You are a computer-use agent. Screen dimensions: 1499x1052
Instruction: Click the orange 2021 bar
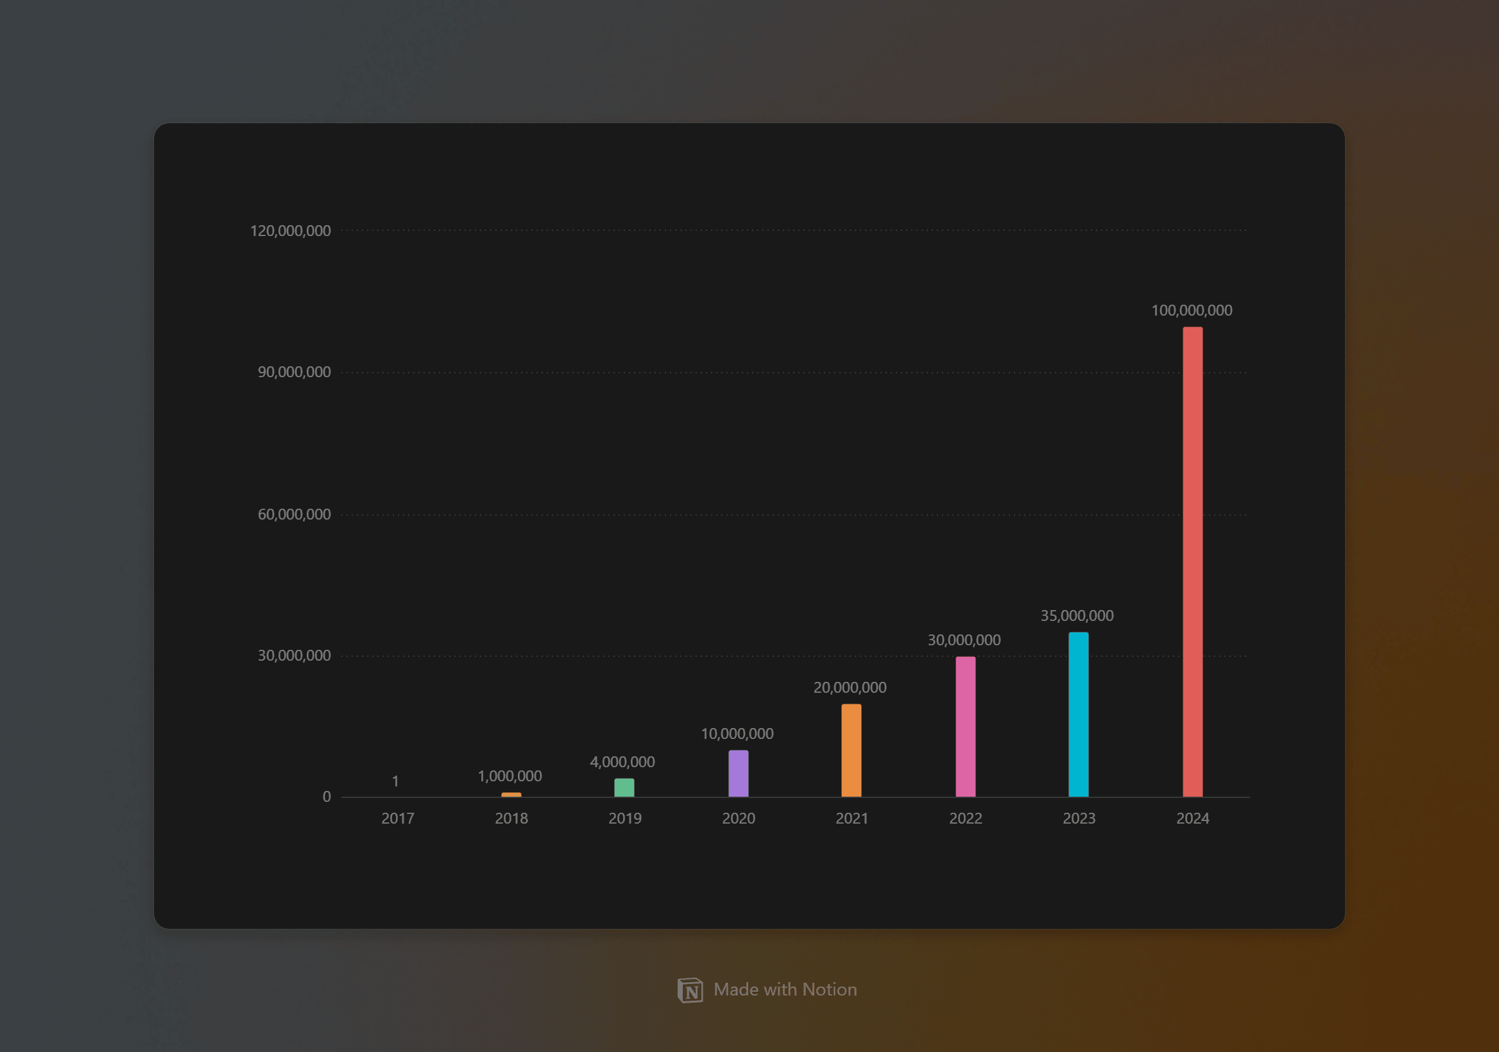pos(851,750)
